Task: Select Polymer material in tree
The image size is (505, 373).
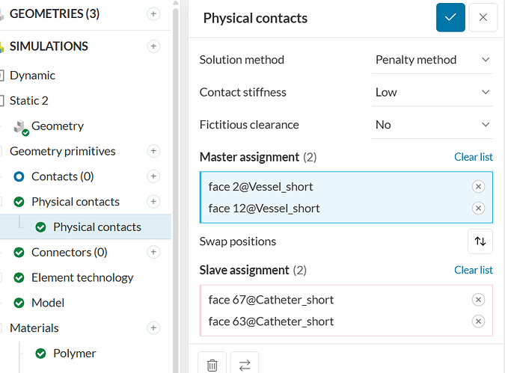Action: tap(75, 354)
